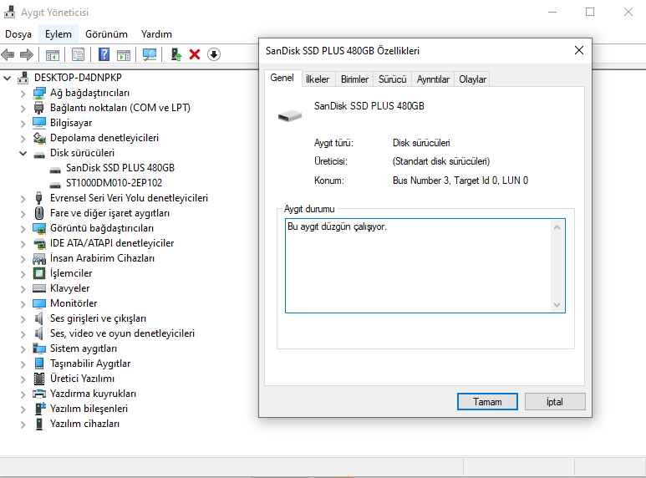
Task: Click the Üretici Yazılımı firmware icon
Action: click(39, 379)
